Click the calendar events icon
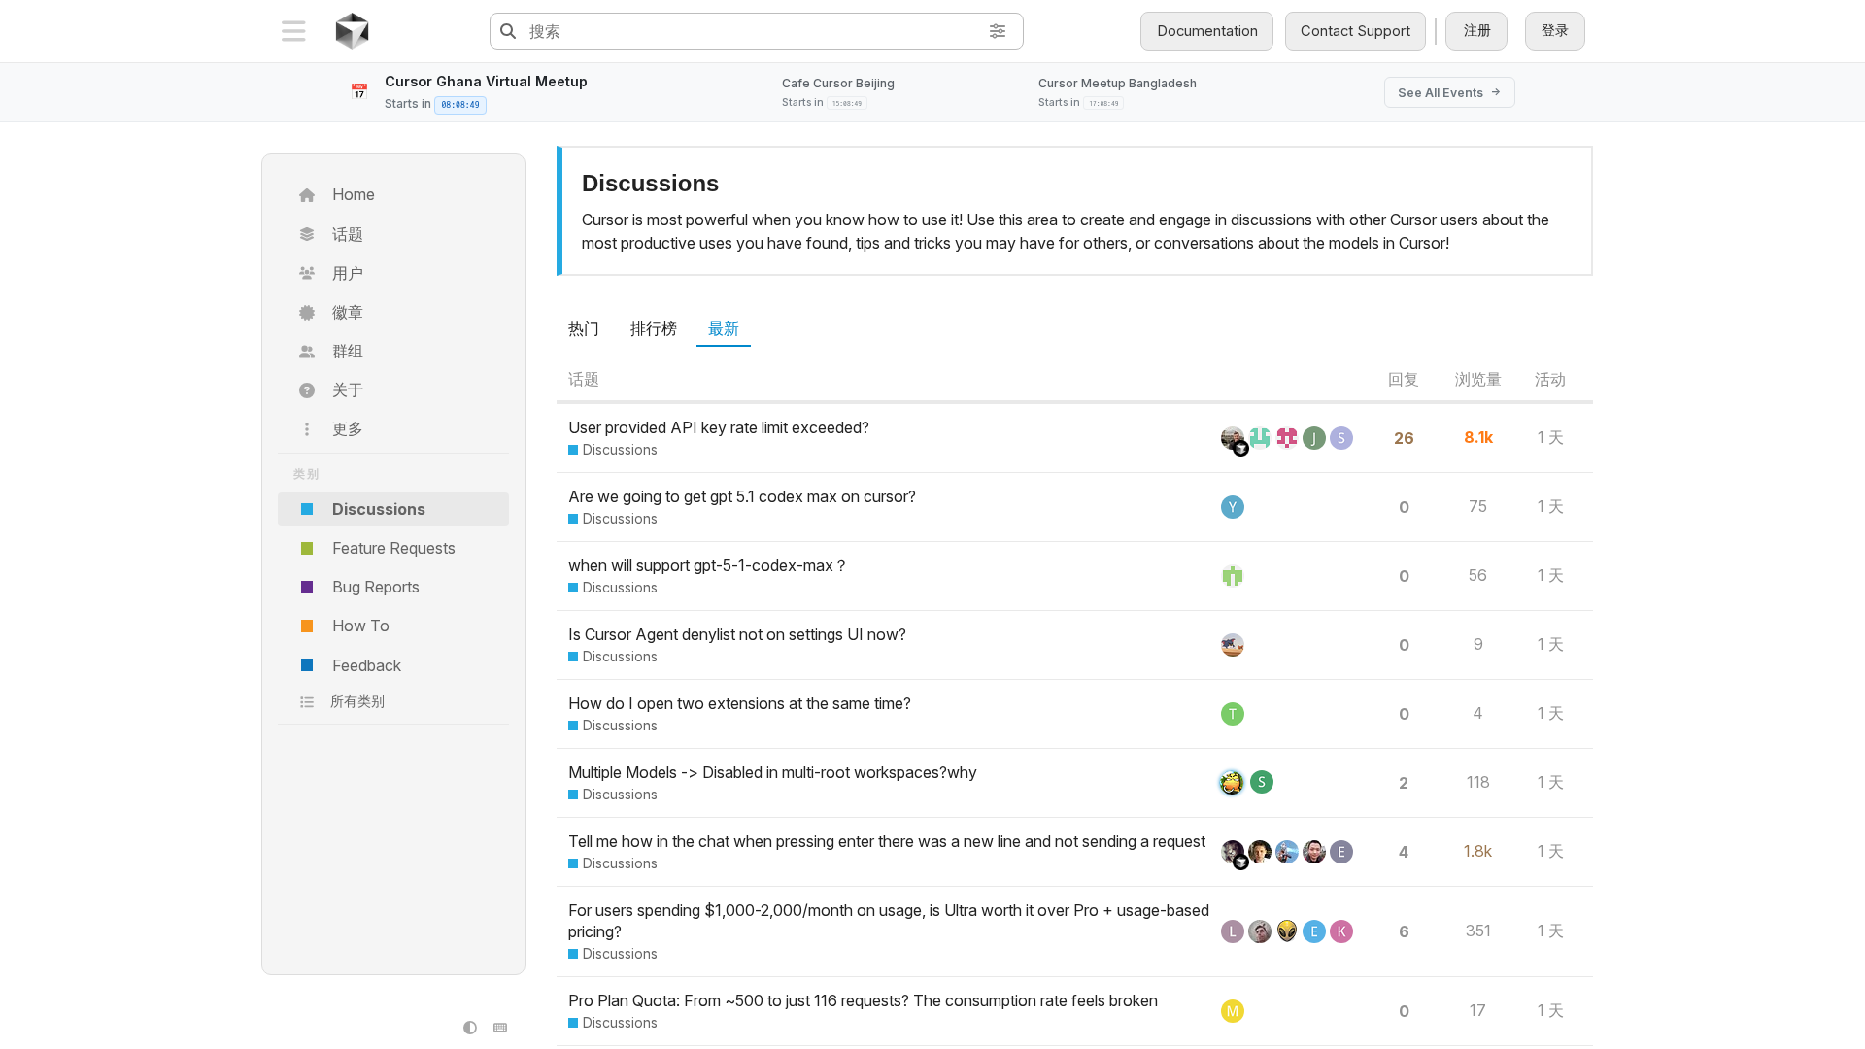Viewport: 1865px width, 1049px height. 359,91
